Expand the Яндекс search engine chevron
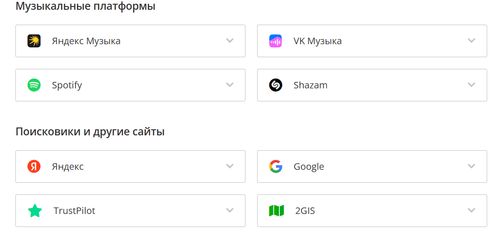This screenshot has height=240, width=490. (x=230, y=166)
